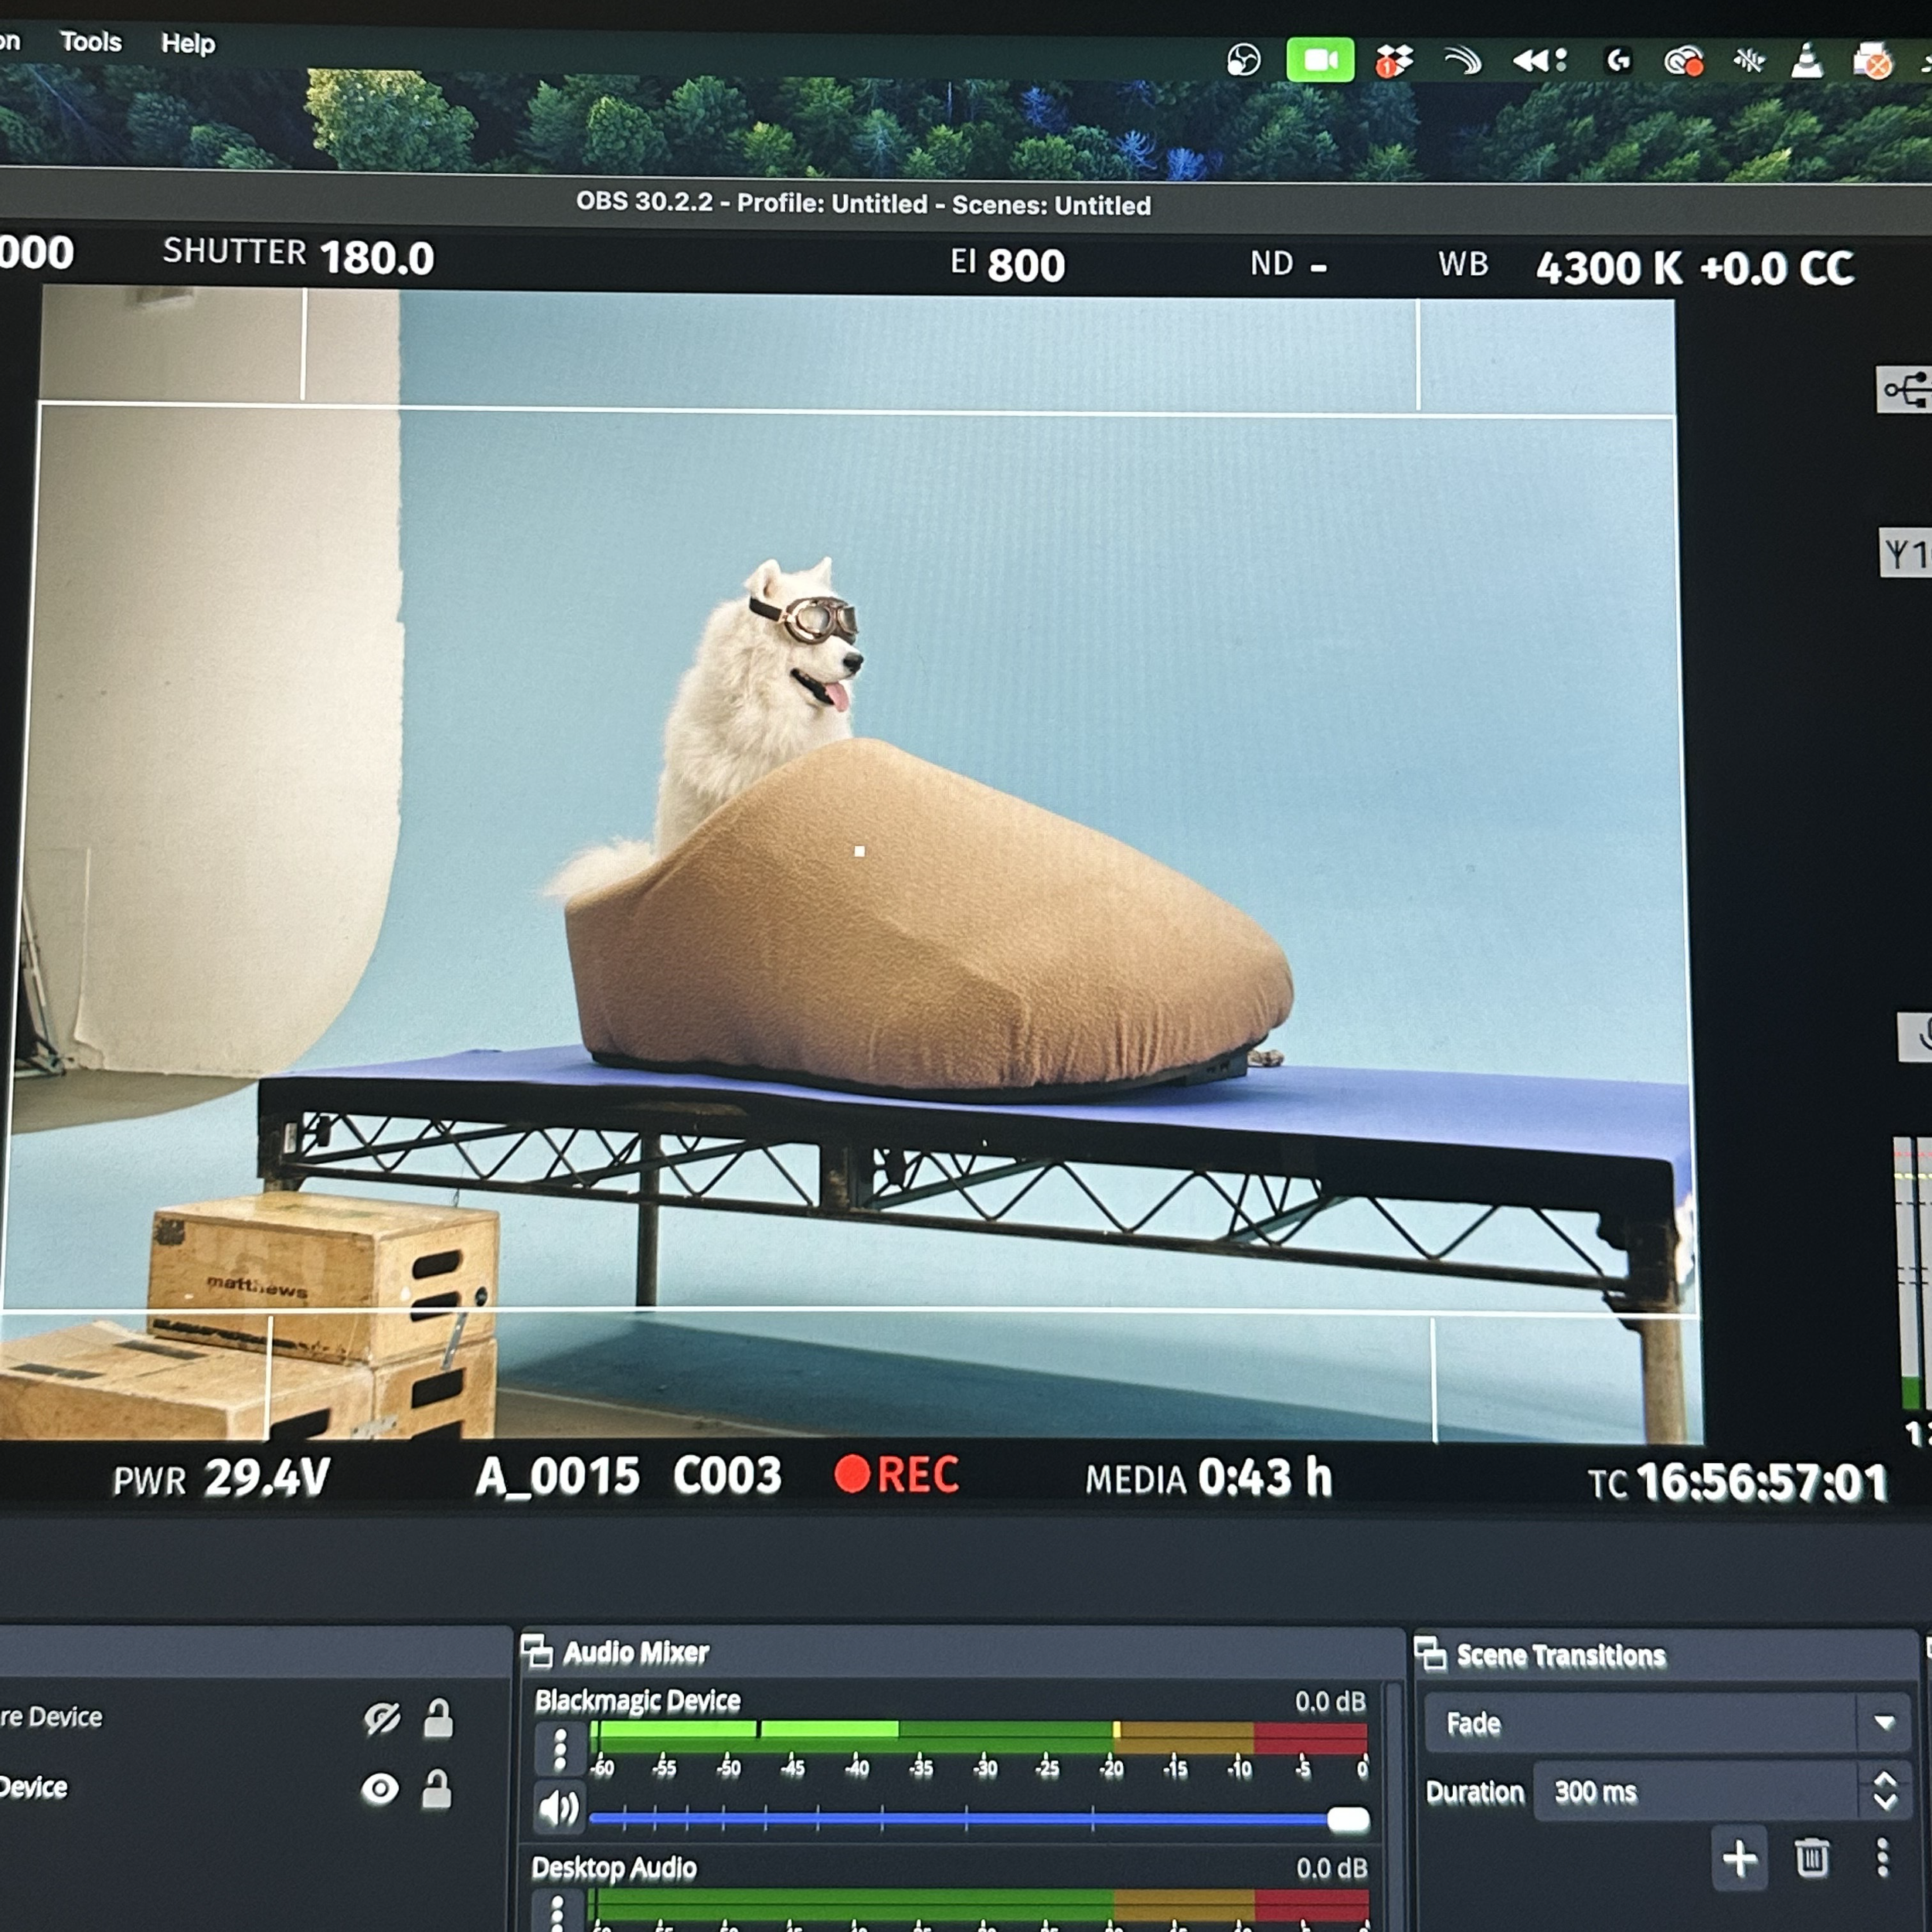This screenshot has height=1932, width=1932.
Task: Open the Help menu
Action: point(188,44)
